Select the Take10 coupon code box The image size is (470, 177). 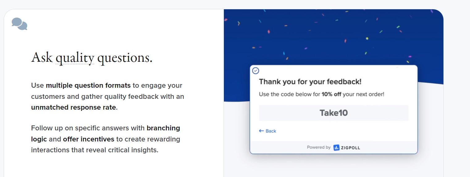(334, 113)
